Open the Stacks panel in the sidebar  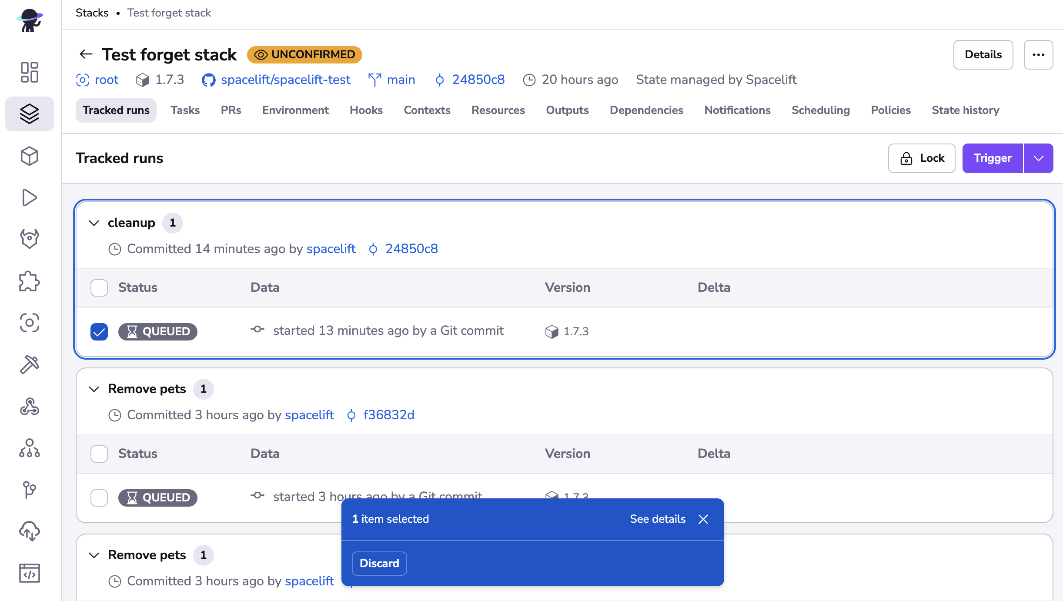tap(29, 114)
